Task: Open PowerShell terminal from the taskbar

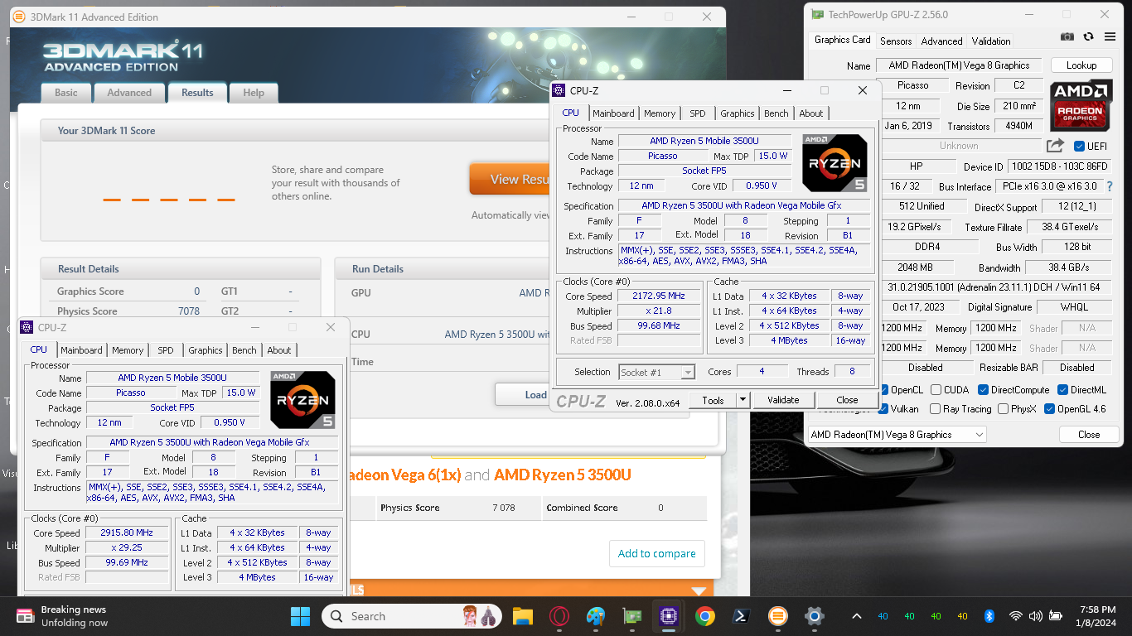Action: (742, 616)
